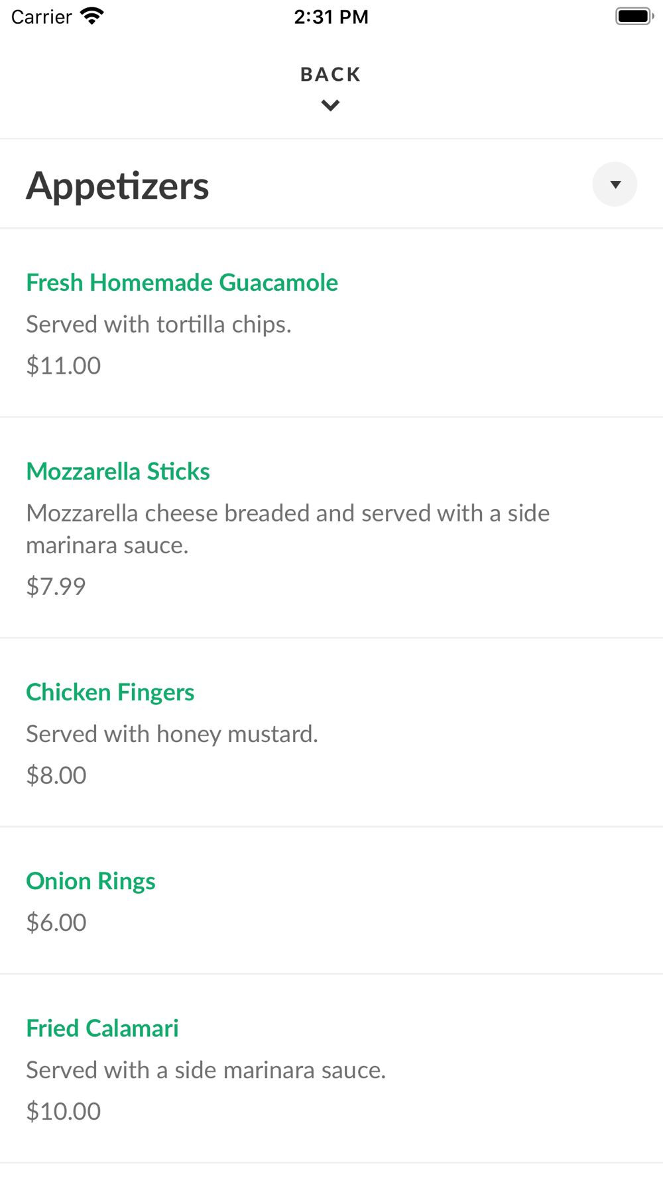663x1178 pixels.
Task: Pick Onion Rings from the list
Action: tap(91, 881)
